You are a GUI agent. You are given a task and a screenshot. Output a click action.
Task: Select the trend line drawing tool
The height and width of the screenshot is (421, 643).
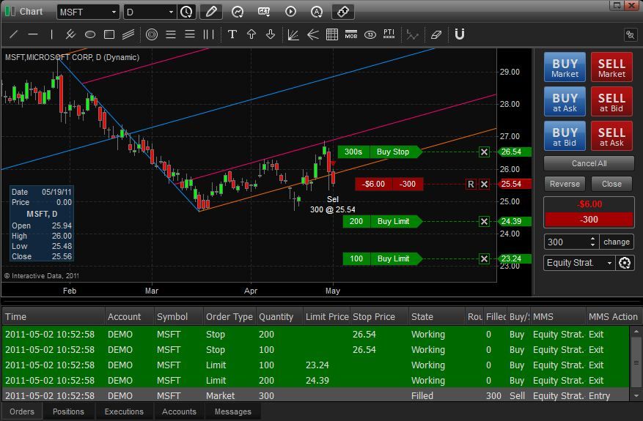(13, 35)
